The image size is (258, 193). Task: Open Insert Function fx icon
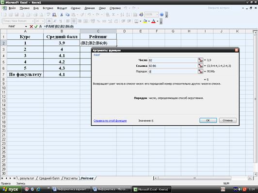tap(40, 27)
